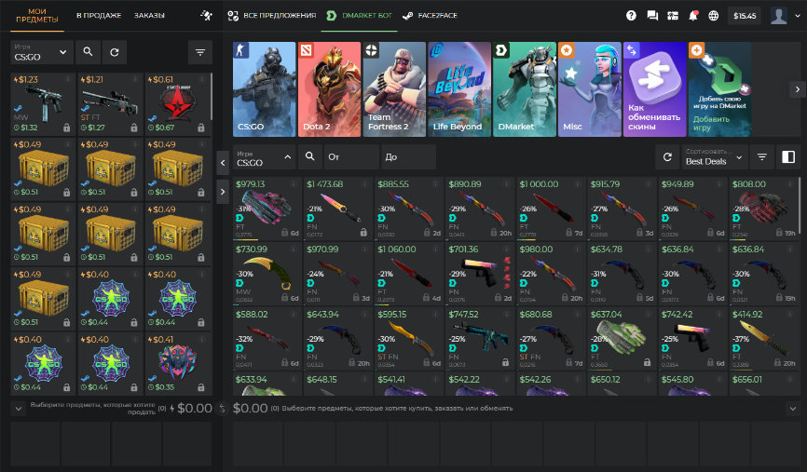Expand the buy cart chevron
The width and height of the screenshot is (807, 472).
(x=793, y=409)
